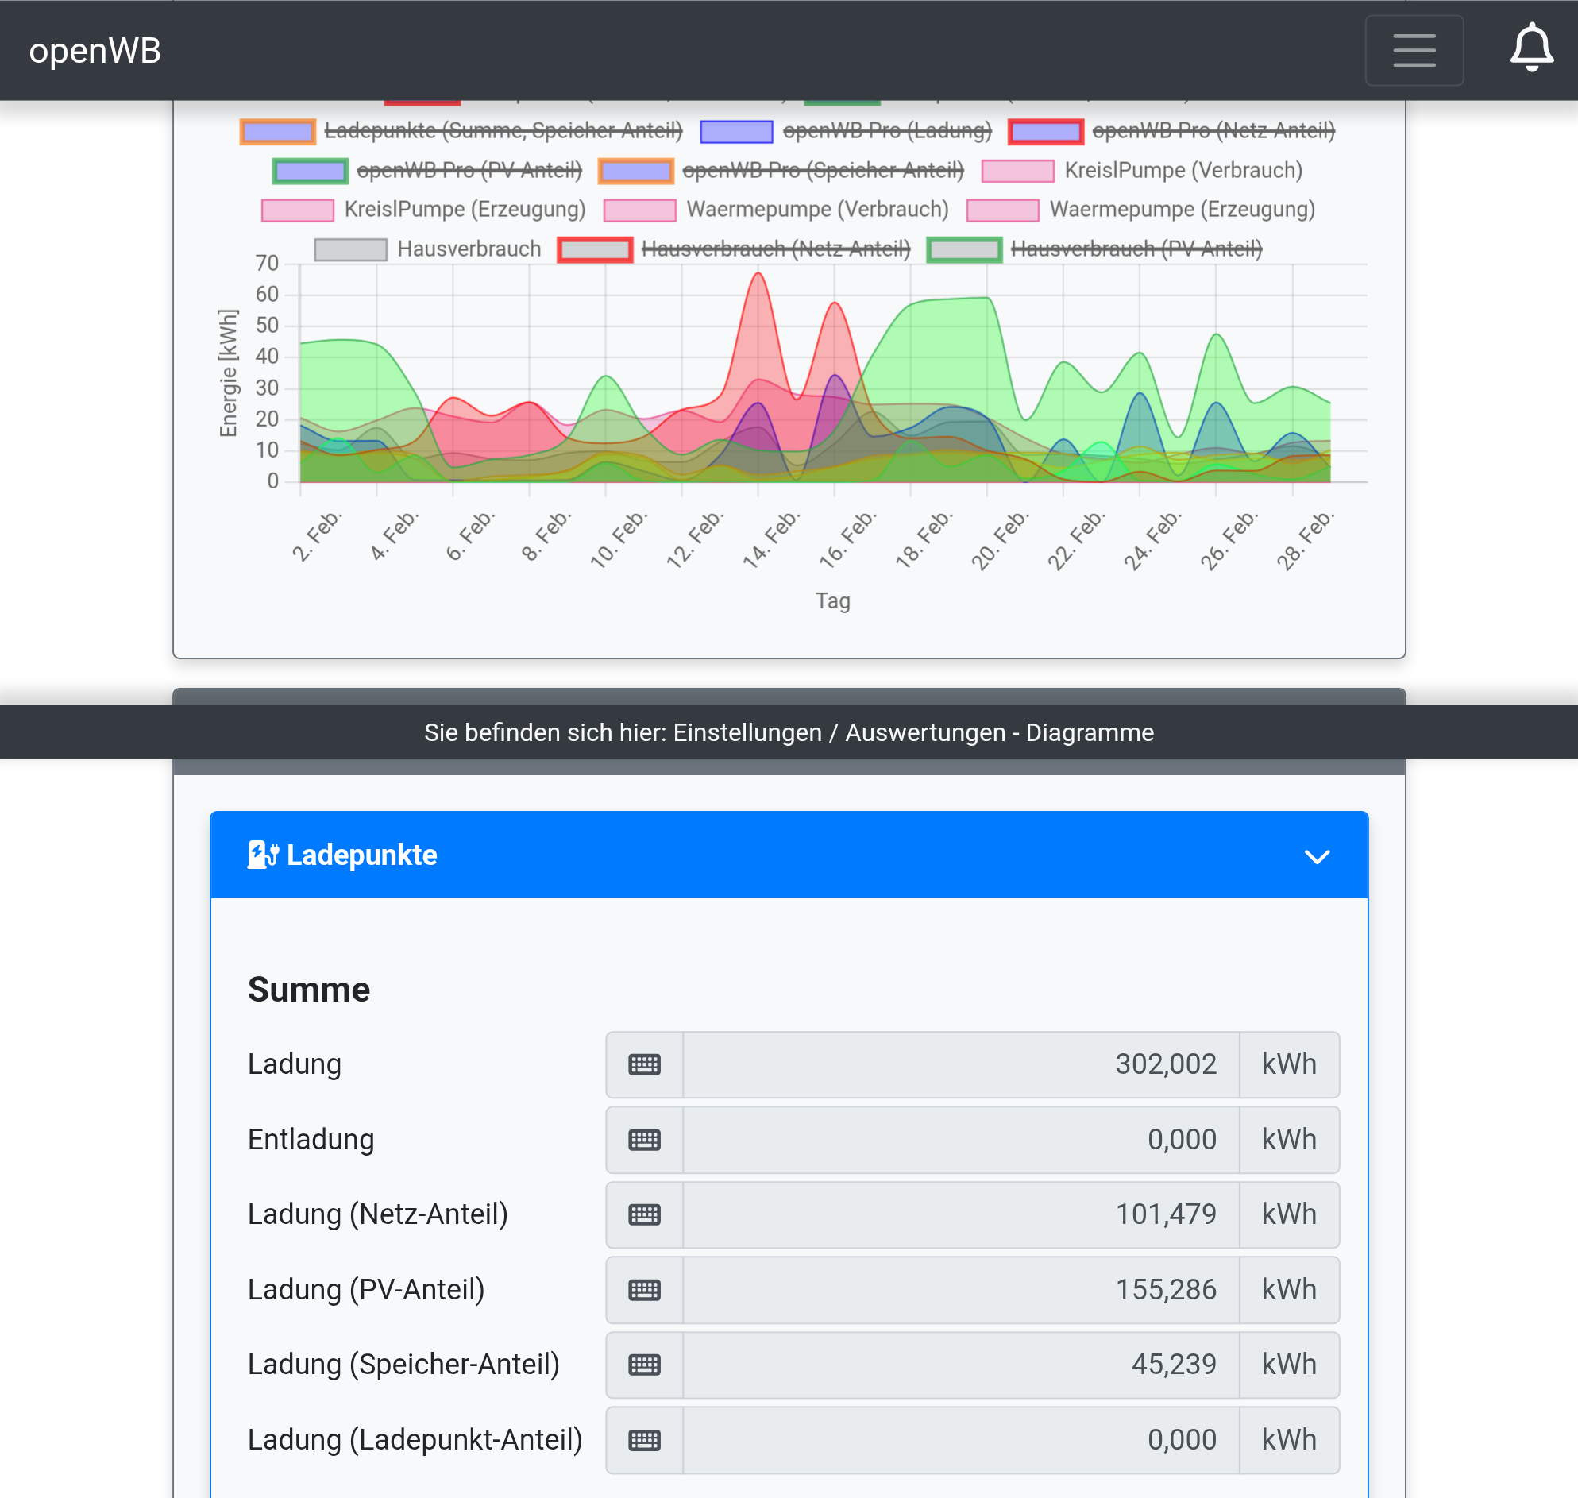Click keyboard icon beside Ladung (PV-Anteil)
This screenshot has width=1578, height=1498.
coord(643,1290)
